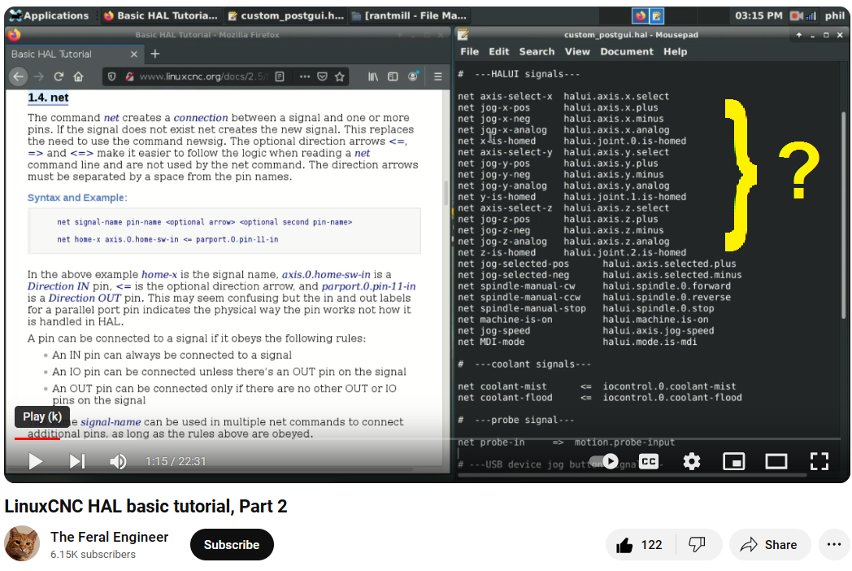Viewport: 852px width, 571px height.
Task: Click the Mousepad vertical scrollbar
Action: 843,217
